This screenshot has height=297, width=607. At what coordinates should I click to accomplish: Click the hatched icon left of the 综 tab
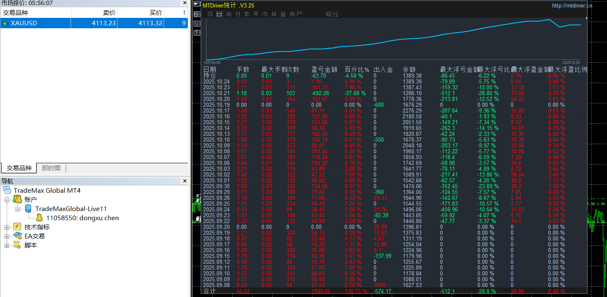197,14
